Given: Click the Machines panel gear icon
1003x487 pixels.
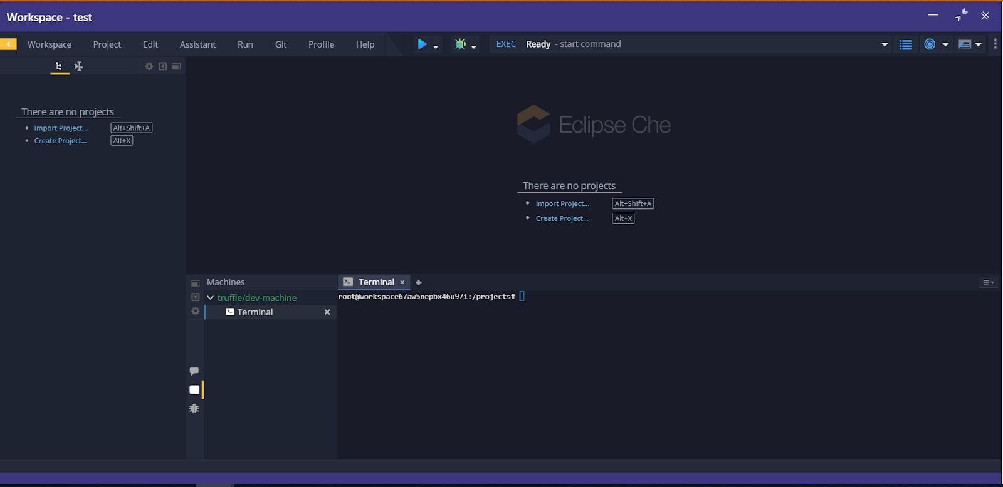Looking at the screenshot, I should point(195,311).
